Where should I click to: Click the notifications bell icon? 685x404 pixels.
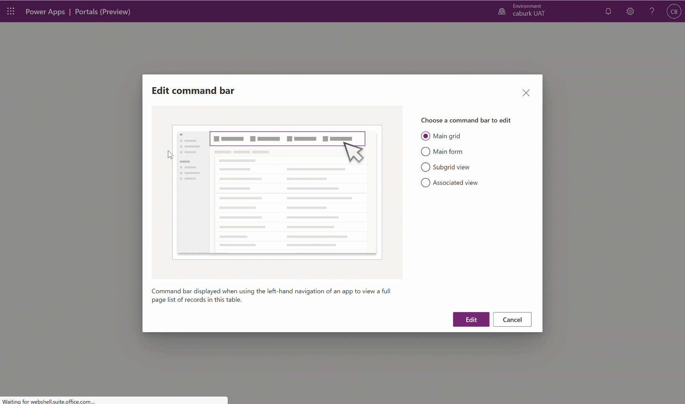coord(608,11)
